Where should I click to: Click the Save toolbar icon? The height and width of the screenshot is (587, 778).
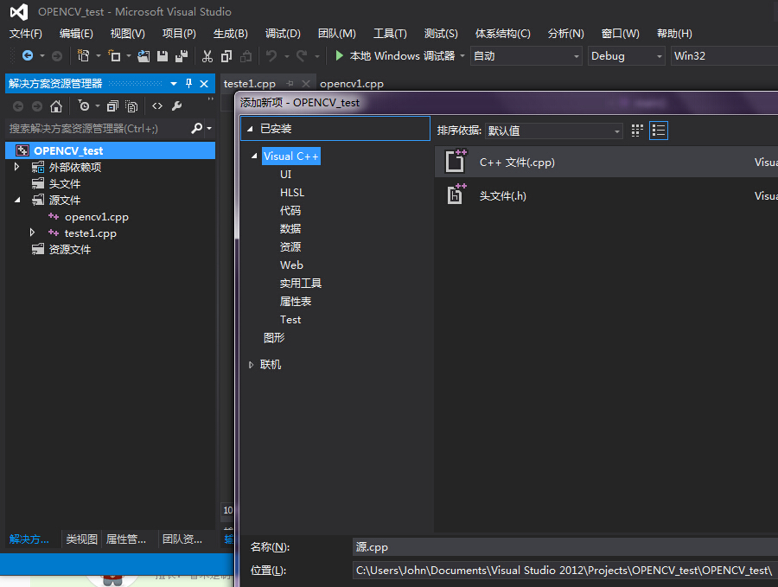tap(163, 56)
